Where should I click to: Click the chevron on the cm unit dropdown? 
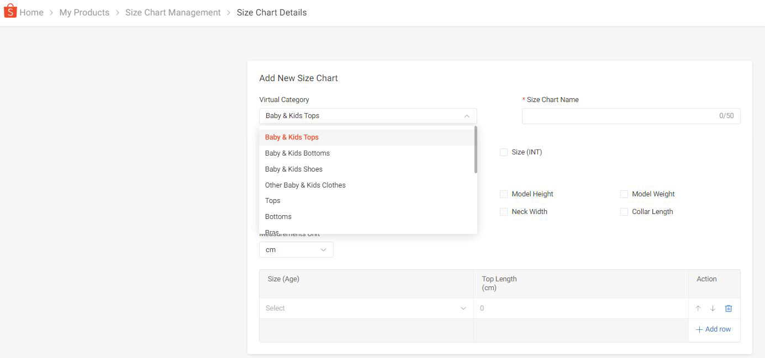coord(324,249)
